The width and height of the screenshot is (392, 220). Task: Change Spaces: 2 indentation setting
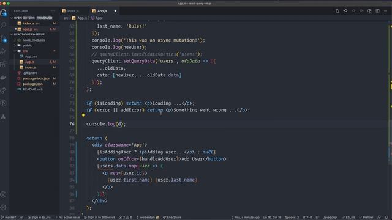pyautogui.click(x=292, y=218)
